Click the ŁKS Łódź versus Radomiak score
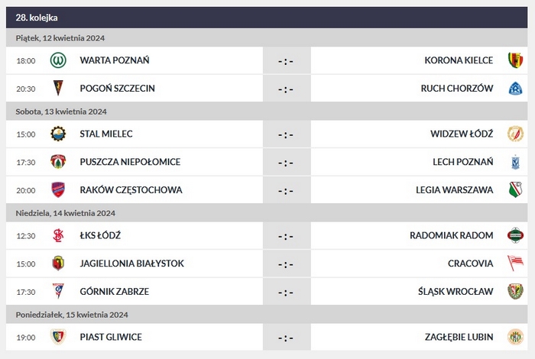Screen dimensions: 535x359 coord(286,236)
